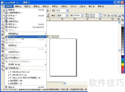Open recent file 2 F:\0Me\Me\YL-B.cdr
Viewport: 125px width, 92px height.
tap(26, 75)
